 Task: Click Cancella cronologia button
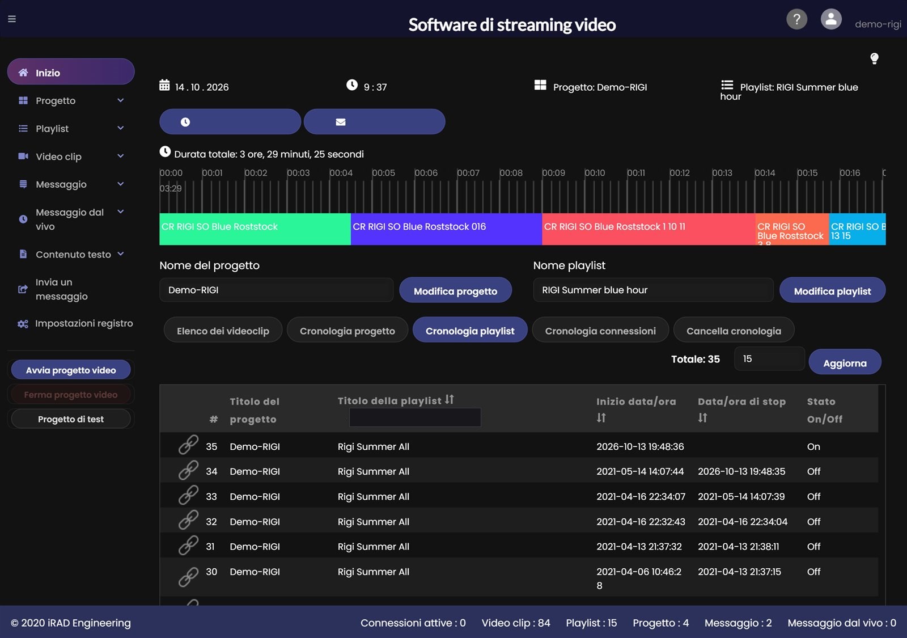click(x=734, y=331)
